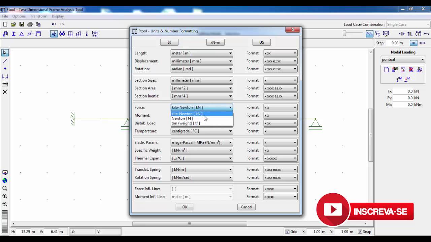Click the zoom out magnifier icon
Image resolution: width=431 pixels, height=242 pixels.
(x=5, y=204)
